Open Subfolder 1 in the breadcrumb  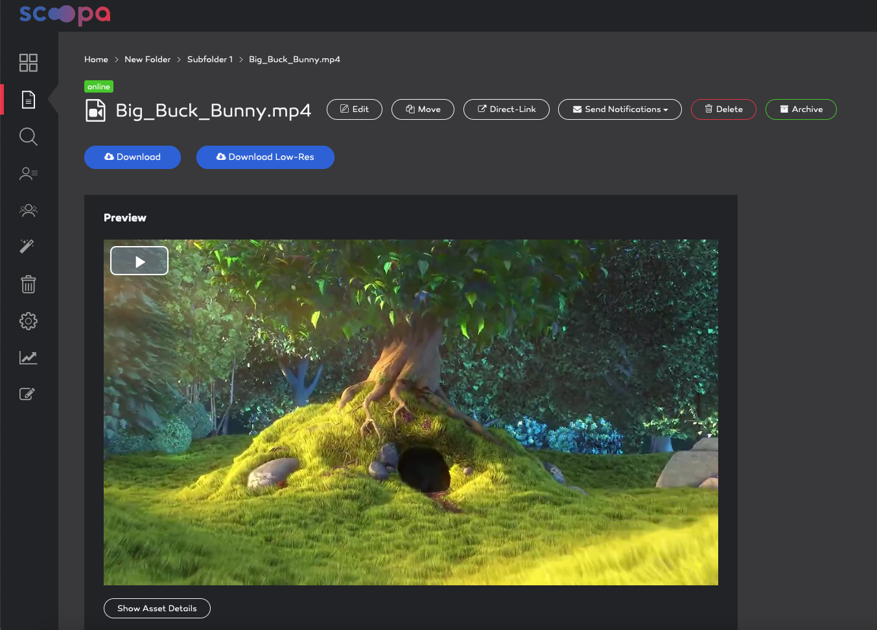210,60
